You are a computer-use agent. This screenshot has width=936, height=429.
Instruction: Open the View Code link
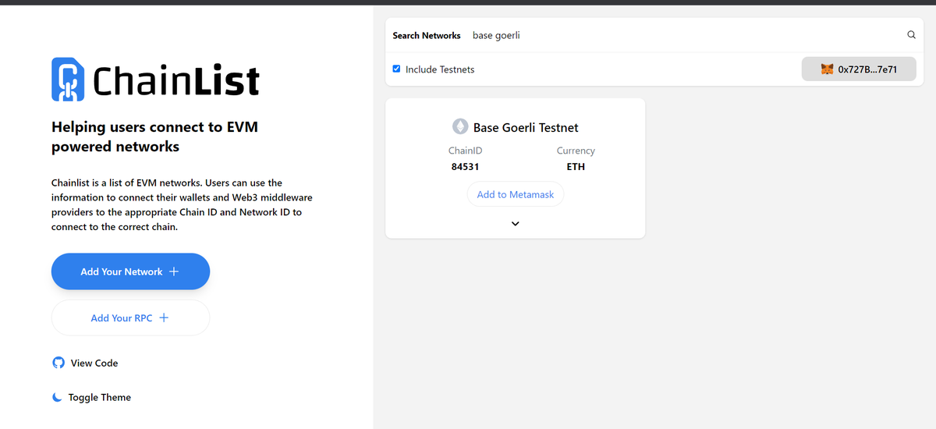(x=85, y=363)
